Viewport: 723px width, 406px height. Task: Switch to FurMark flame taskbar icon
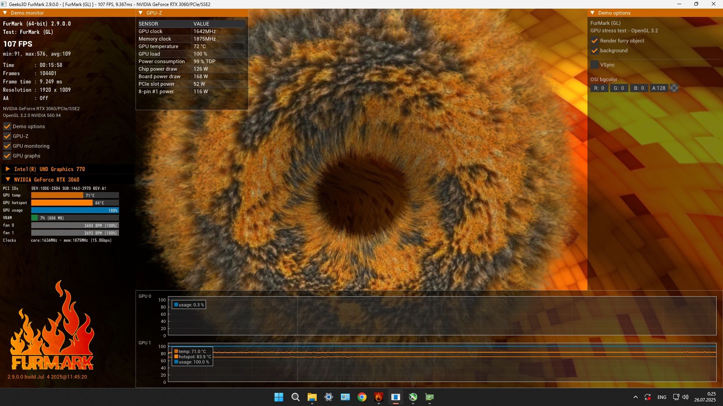tap(378, 397)
